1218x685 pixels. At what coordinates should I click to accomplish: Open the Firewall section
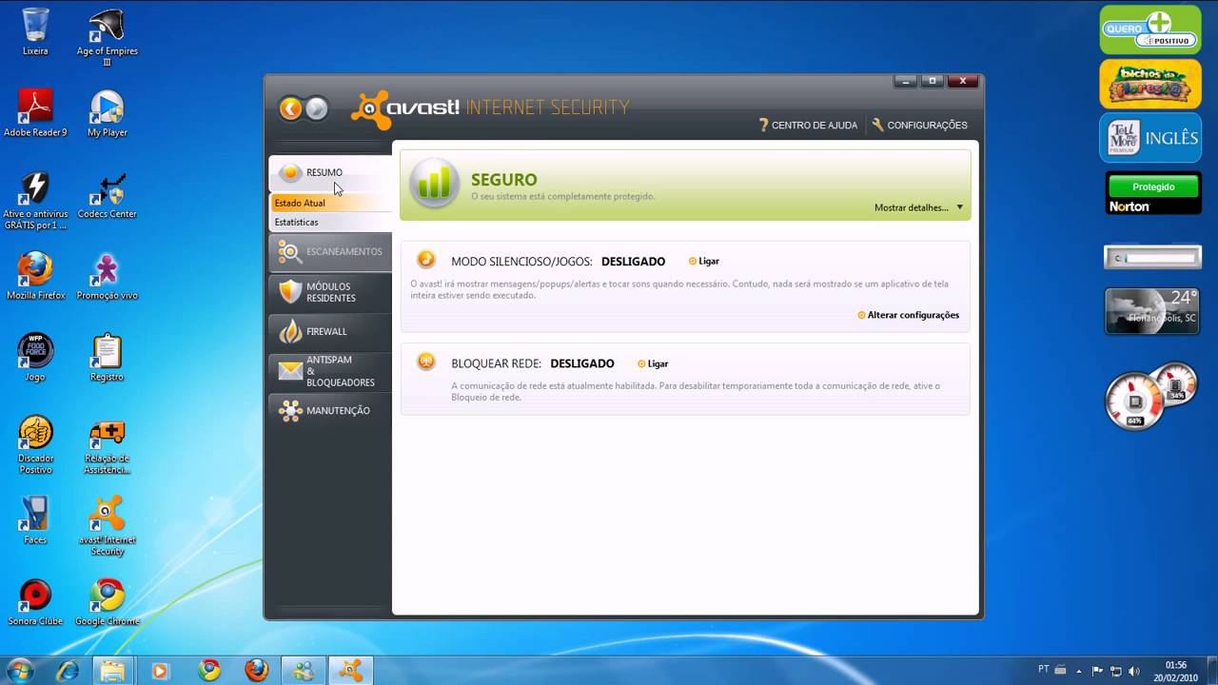[x=330, y=331]
